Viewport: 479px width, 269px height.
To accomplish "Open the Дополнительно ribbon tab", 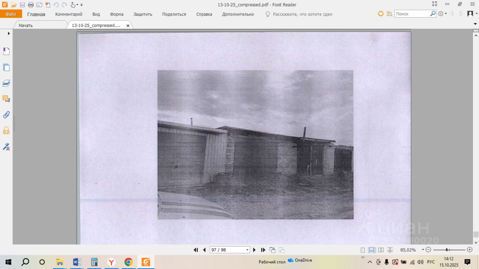I will pyautogui.click(x=238, y=14).
